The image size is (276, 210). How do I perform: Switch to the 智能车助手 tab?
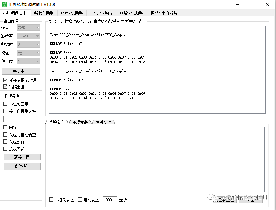tap(44, 13)
